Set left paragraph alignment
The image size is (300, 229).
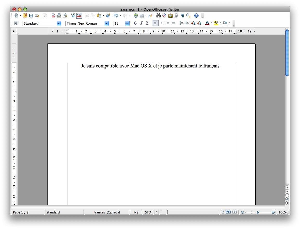coord(155,23)
